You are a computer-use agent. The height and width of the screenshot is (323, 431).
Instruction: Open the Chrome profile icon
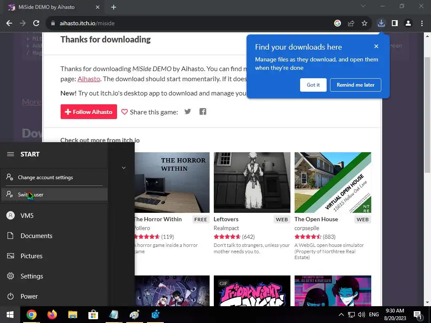pyautogui.click(x=408, y=24)
